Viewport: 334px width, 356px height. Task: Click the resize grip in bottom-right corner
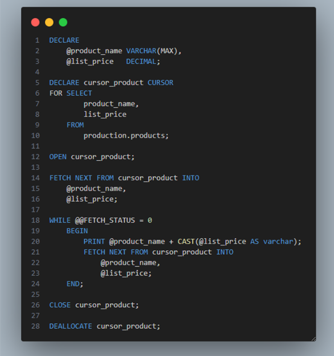[x=313, y=338]
